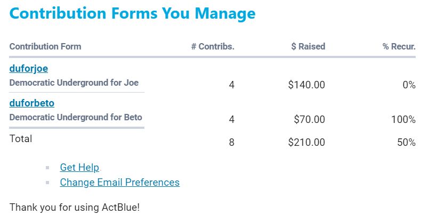421x223 pixels.
Task: Click the Democratic Underground for Joe description
Action: tap(74, 83)
